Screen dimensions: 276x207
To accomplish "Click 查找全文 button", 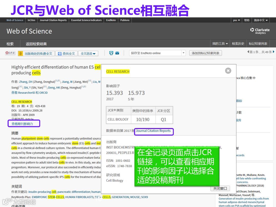I will pyautogui.click(x=66, y=53).
